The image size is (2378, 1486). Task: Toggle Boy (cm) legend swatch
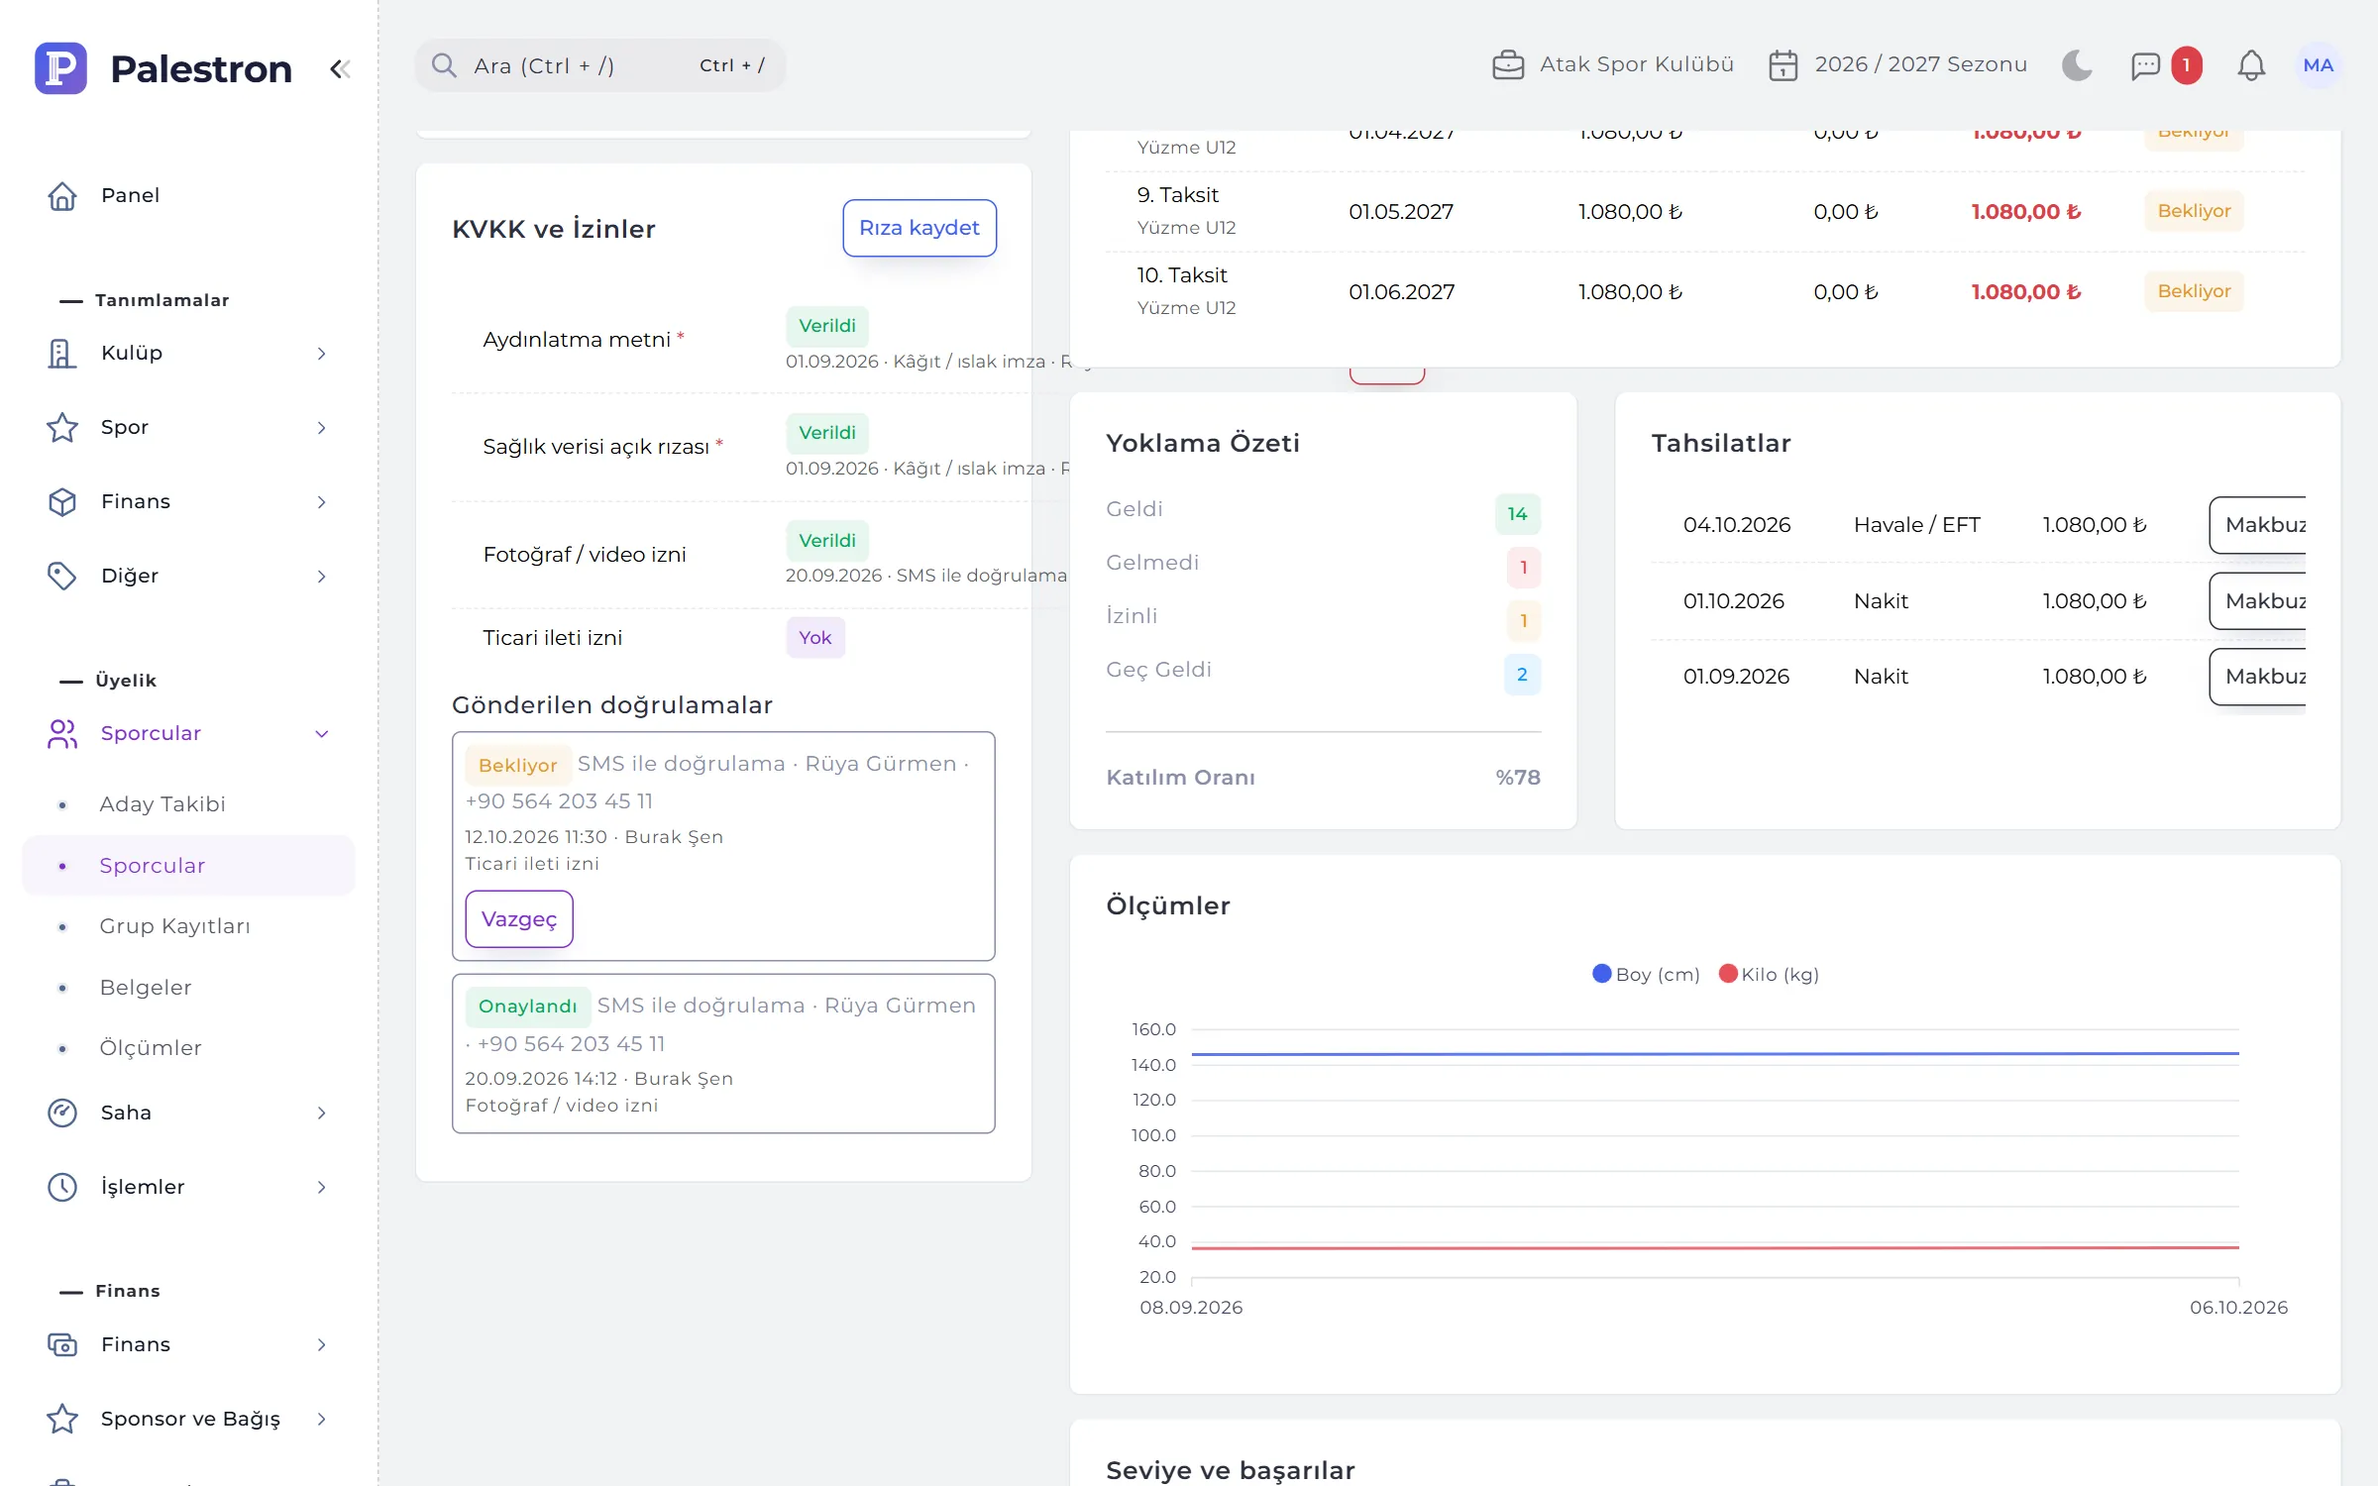pos(1602,974)
